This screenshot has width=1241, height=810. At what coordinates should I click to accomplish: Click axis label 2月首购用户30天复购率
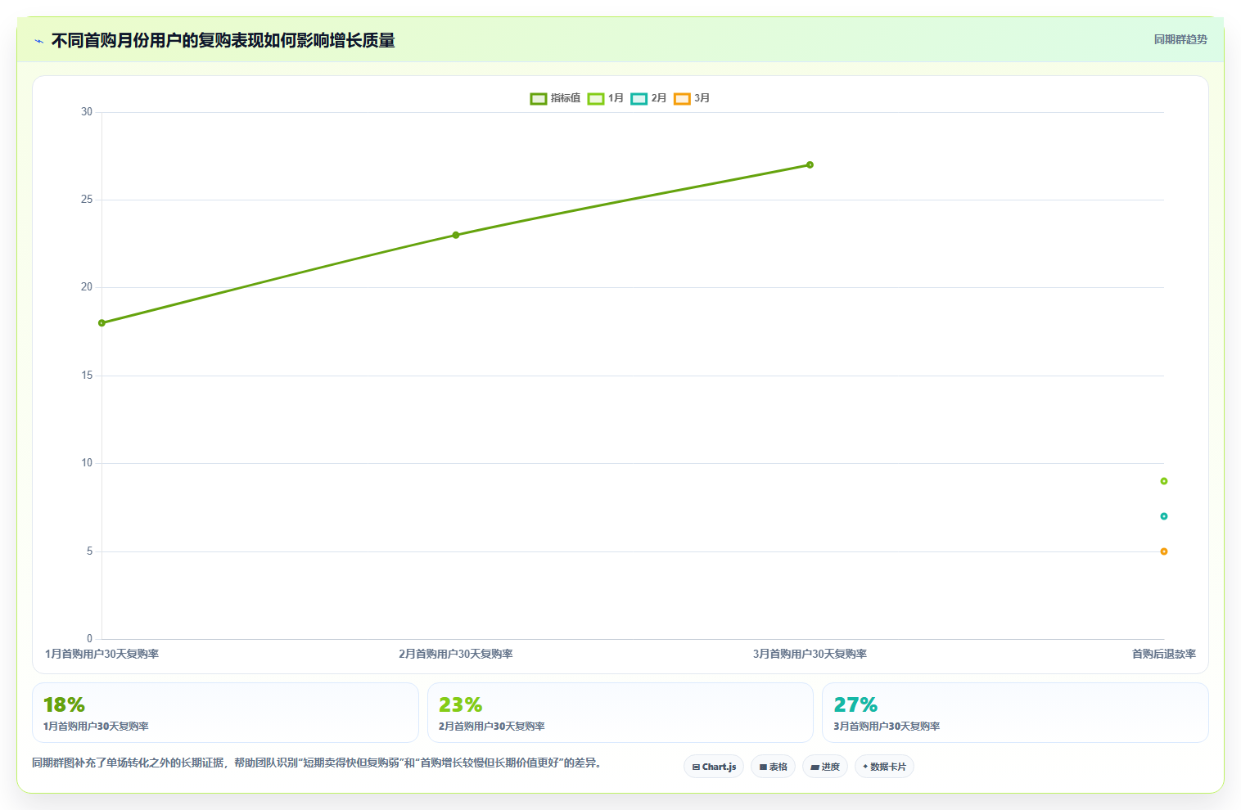(x=456, y=654)
